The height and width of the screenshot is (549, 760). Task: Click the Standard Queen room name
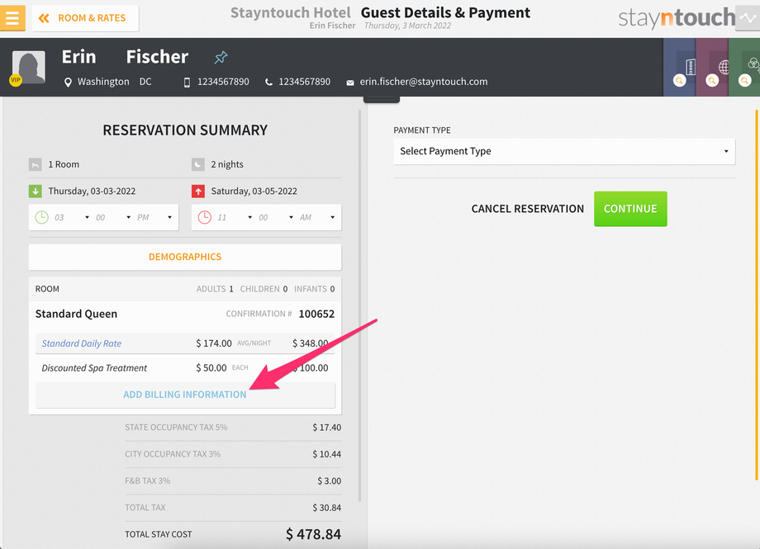(x=76, y=314)
